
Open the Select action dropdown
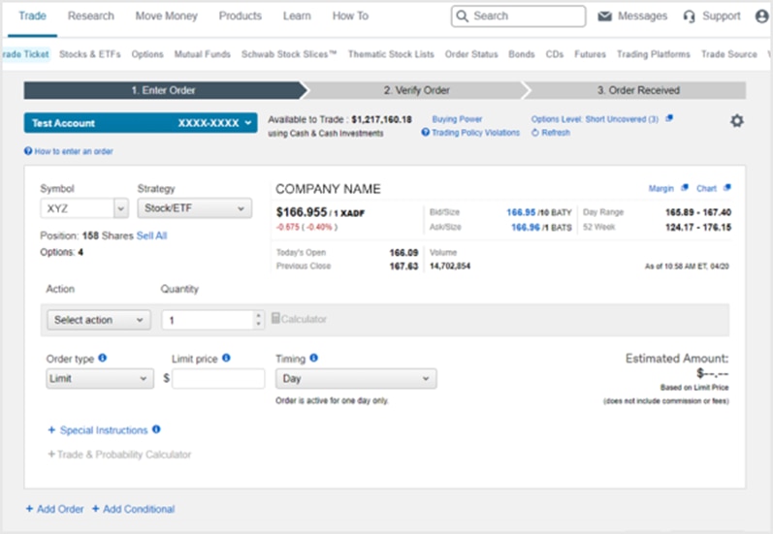pyautogui.click(x=98, y=320)
